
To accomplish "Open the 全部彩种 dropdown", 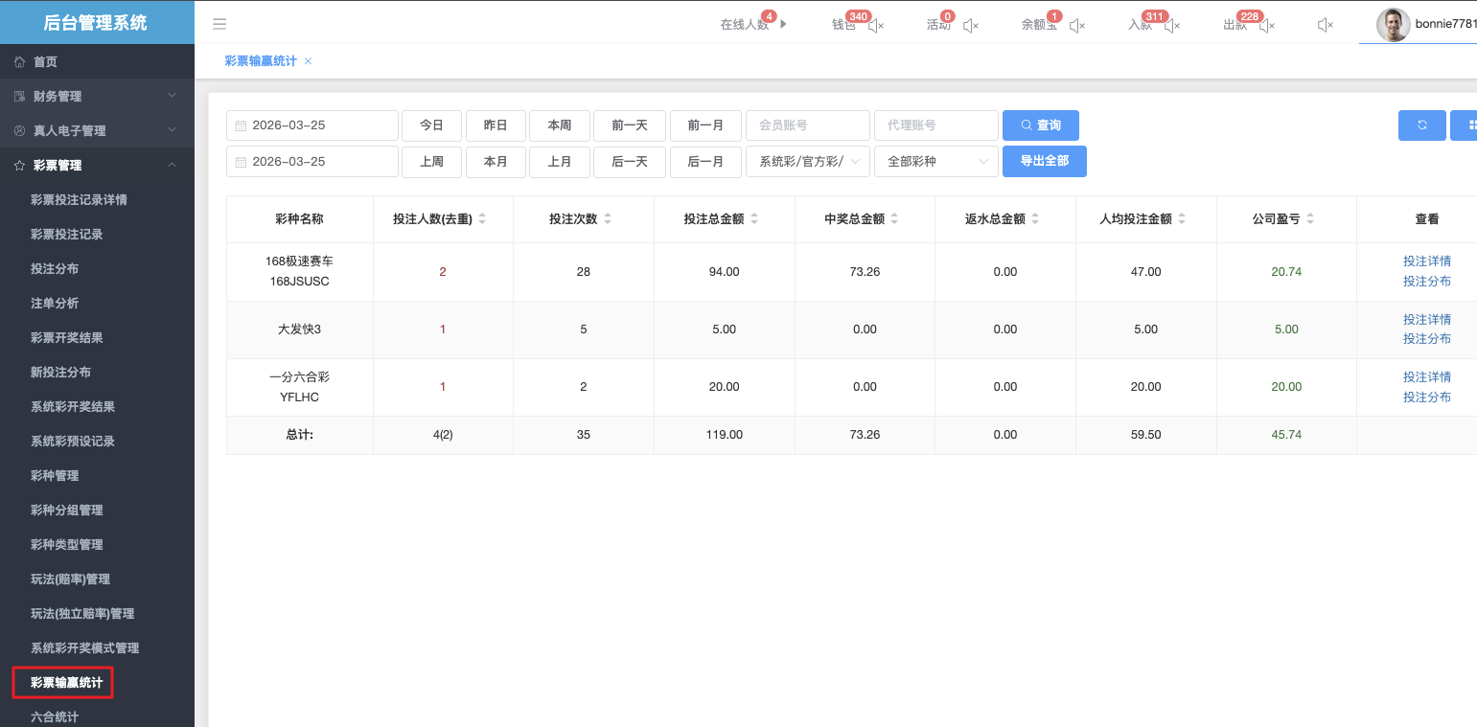I will click(935, 162).
